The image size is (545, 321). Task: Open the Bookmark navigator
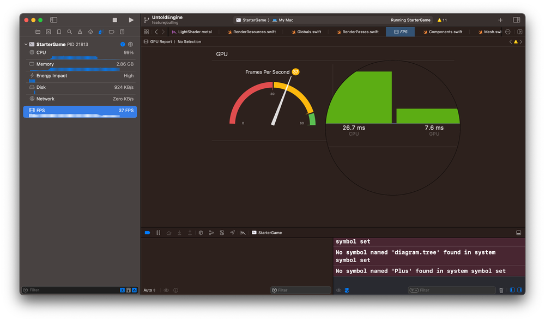(x=59, y=32)
